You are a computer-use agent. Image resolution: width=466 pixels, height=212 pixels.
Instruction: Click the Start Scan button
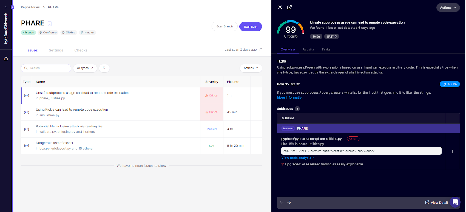[250, 27]
